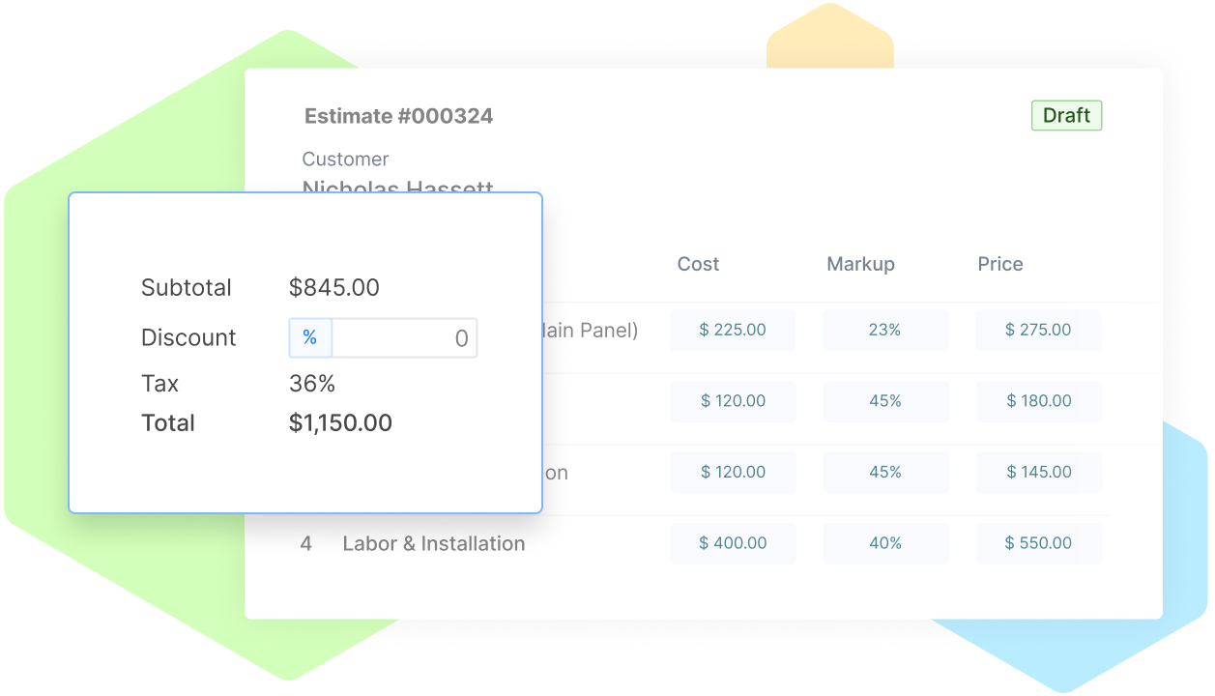Select the 45% markup field on row 2
The image size is (1215, 696).
coord(884,401)
